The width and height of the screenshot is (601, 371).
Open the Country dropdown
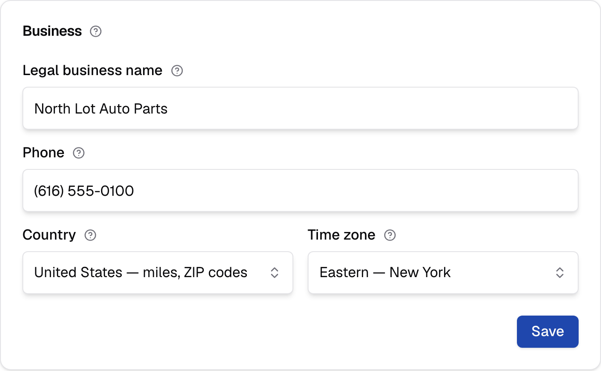click(158, 273)
